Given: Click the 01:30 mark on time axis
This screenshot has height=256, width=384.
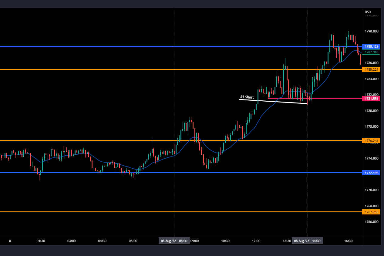Looking at the screenshot, I should click(41, 241).
